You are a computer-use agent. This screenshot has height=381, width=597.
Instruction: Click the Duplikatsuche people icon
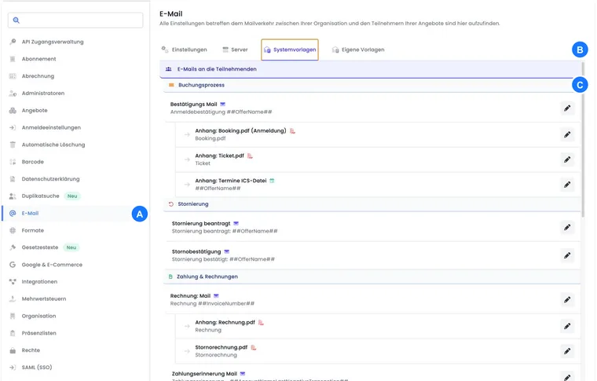[x=13, y=196]
